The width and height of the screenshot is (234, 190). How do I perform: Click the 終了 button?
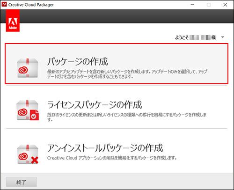click(x=22, y=182)
